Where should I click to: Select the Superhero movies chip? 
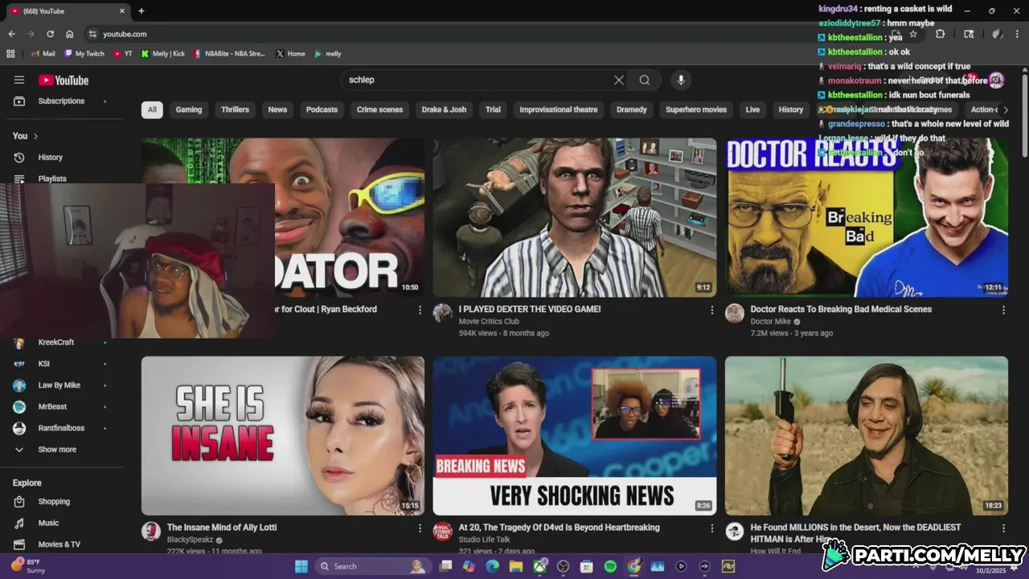pos(696,109)
